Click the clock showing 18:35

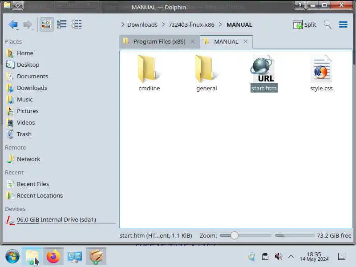tap(314, 257)
